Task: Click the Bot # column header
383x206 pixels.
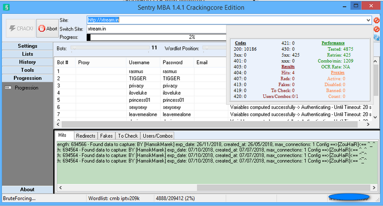Action: pos(65,63)
